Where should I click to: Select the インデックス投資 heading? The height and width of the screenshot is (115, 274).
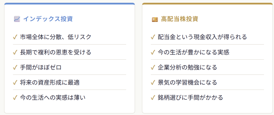point(48,19)
